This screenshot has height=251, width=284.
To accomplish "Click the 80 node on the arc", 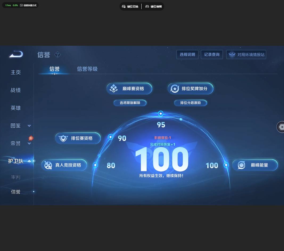I will pyautogui.click(x=95, y=165).
